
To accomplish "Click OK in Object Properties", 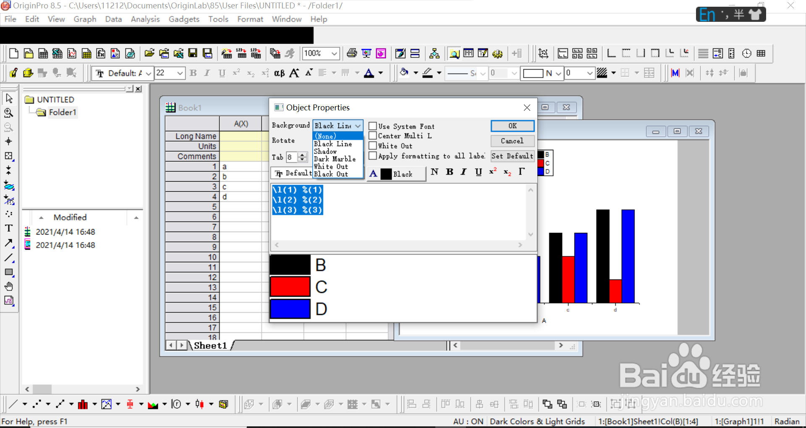I will [x=513, y=126].
